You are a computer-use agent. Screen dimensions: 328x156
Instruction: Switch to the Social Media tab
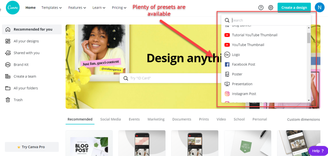[x=111, y=119]
